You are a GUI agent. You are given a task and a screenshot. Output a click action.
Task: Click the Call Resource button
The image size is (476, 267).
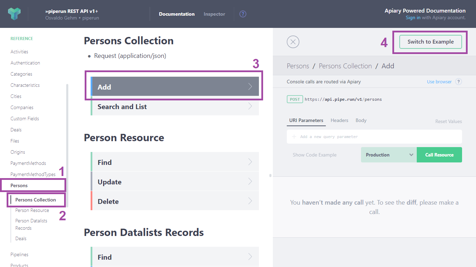coord(439,155)
